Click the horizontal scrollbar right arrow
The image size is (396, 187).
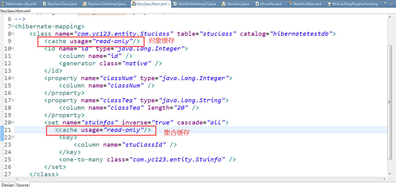pos(384,179)
